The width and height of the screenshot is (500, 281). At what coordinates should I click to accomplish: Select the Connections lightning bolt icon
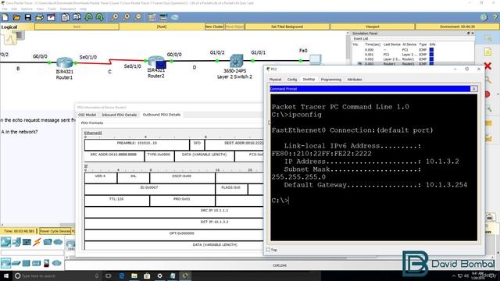[37, 242]
